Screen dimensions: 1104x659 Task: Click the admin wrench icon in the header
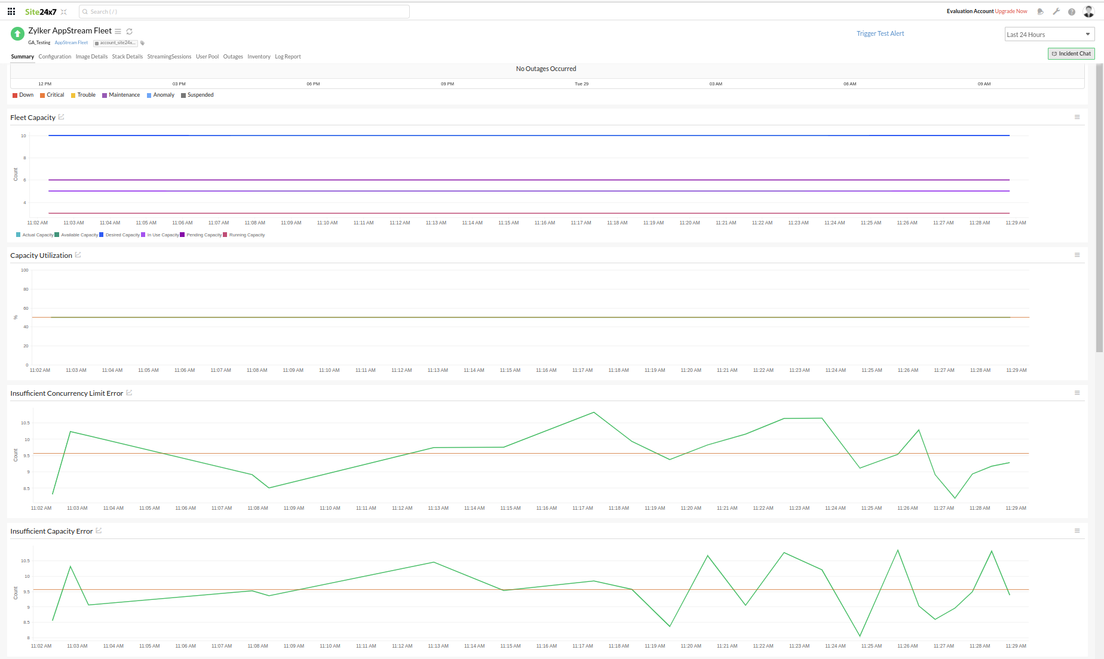[x=1056, y=11]
